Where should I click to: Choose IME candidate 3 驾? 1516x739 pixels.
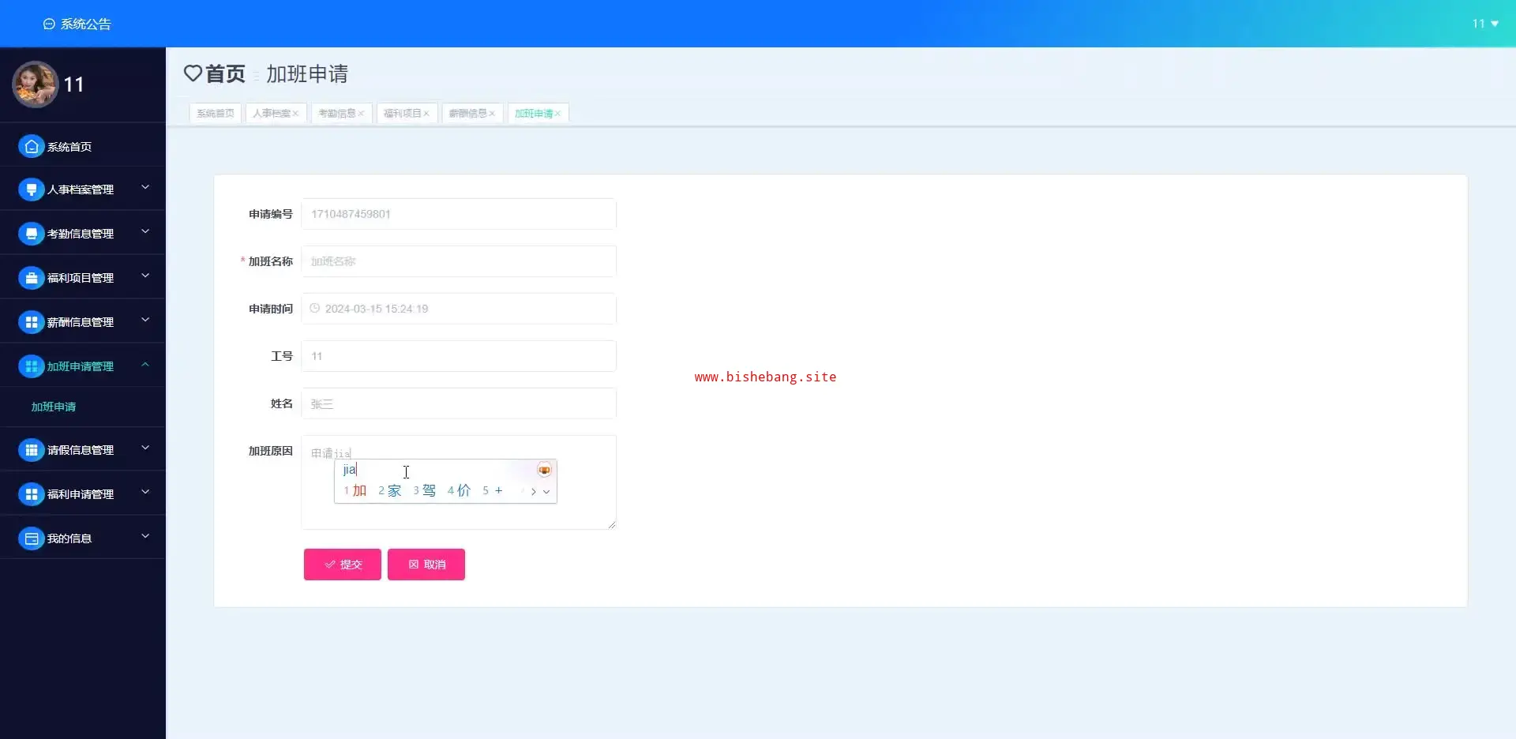point(425,491)
